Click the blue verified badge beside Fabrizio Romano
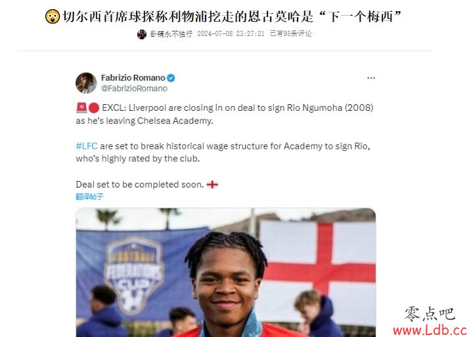The height and width of the screenshot is (337, 473). [x=171, y=78]
